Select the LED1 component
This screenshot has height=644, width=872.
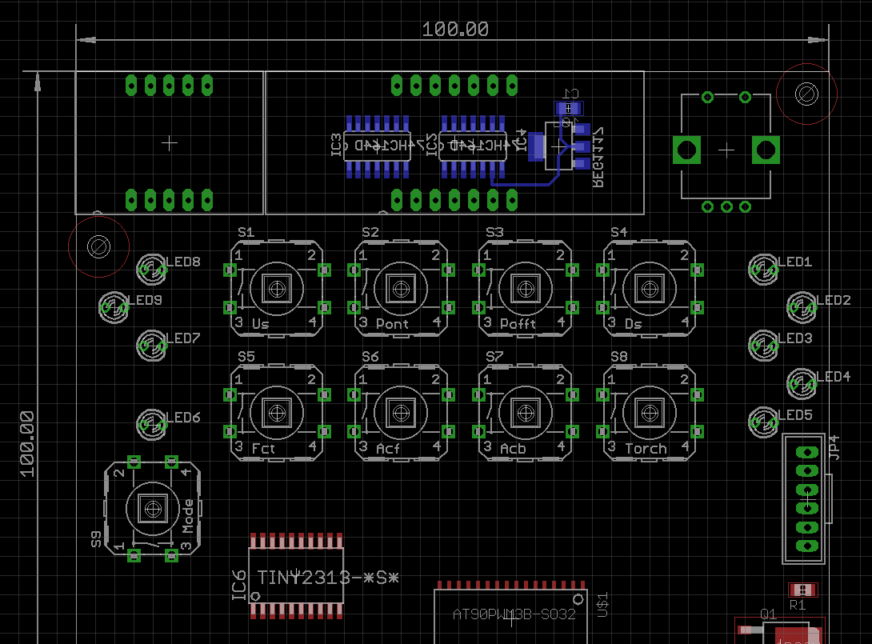pos(762,270)
